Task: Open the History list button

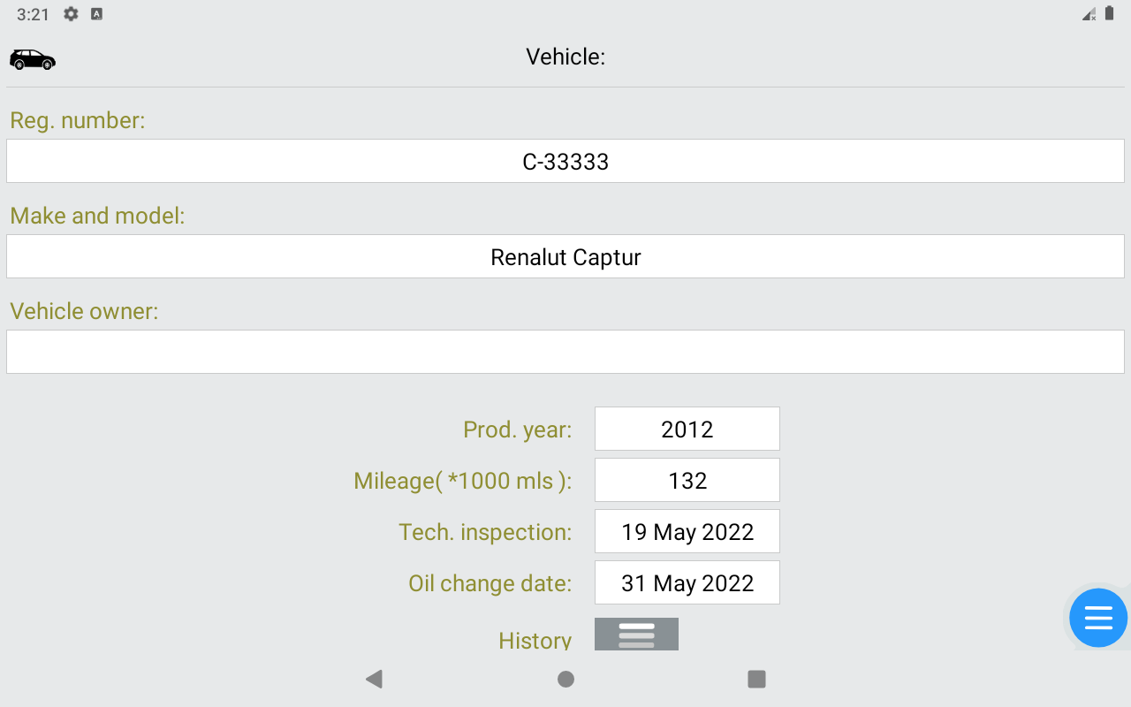Action: click(636, 635)
